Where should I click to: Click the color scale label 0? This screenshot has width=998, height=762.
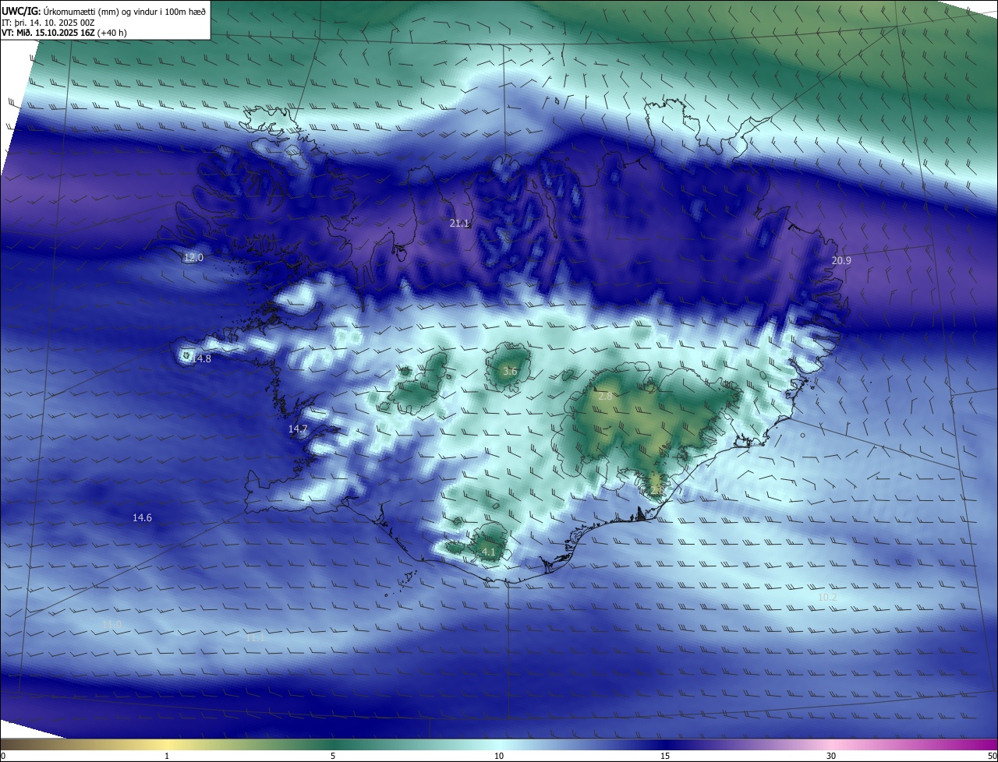click(x=2, y=756)
